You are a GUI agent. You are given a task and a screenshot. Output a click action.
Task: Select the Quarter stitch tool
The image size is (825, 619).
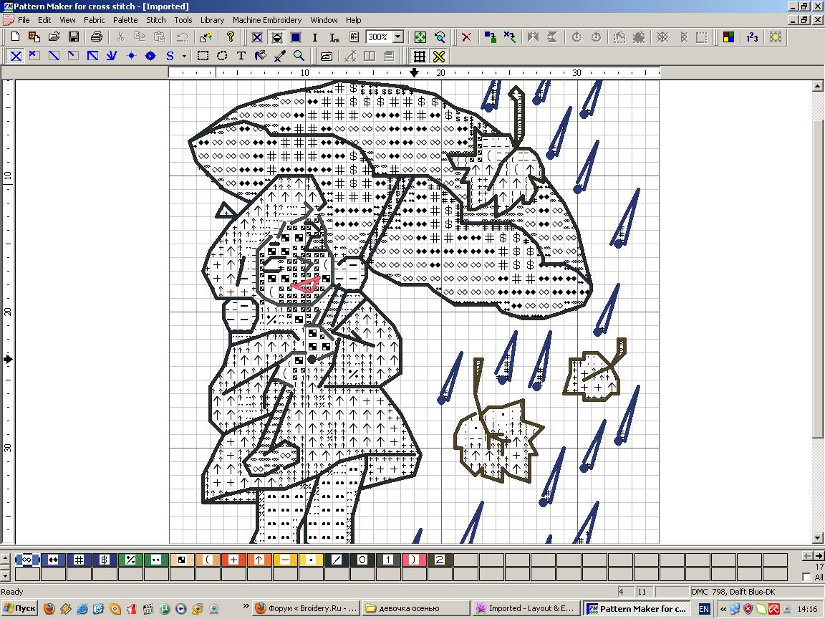pyautogui.click(x=74, y=56)
